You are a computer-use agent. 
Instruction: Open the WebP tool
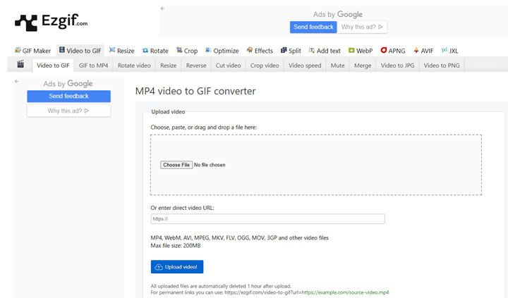[361, 51]
